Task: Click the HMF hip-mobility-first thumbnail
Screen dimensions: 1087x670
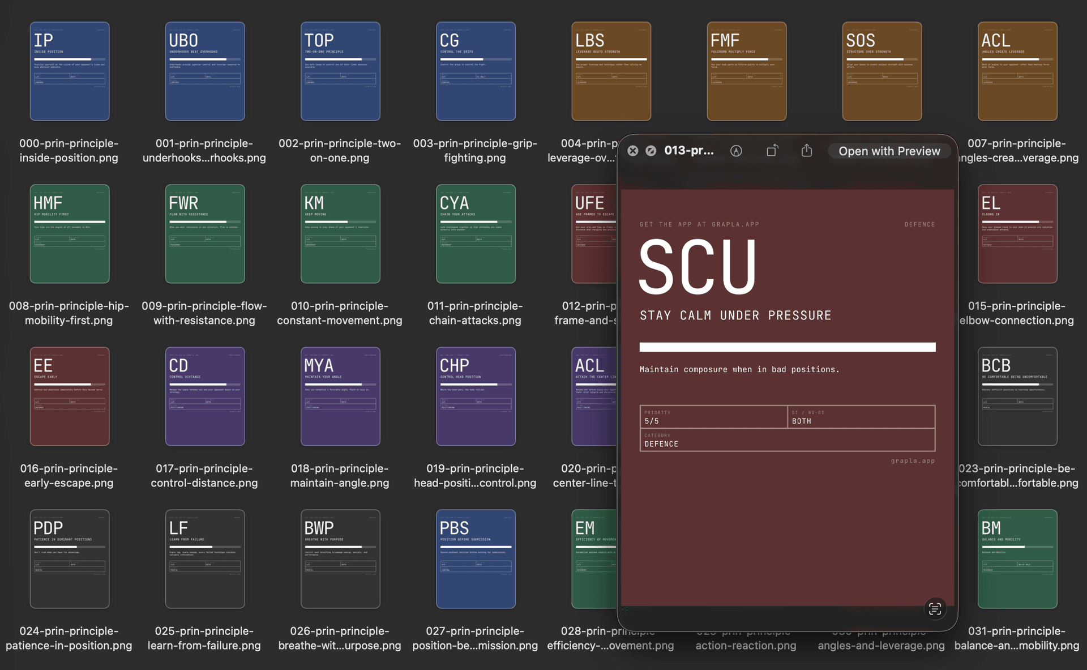Action: coord(69,234)
